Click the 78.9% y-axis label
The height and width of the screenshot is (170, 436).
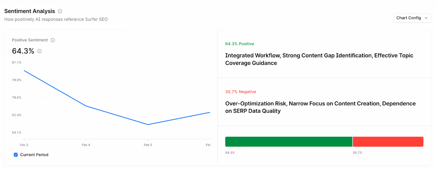pyautogui.click(x=17, y=80)
